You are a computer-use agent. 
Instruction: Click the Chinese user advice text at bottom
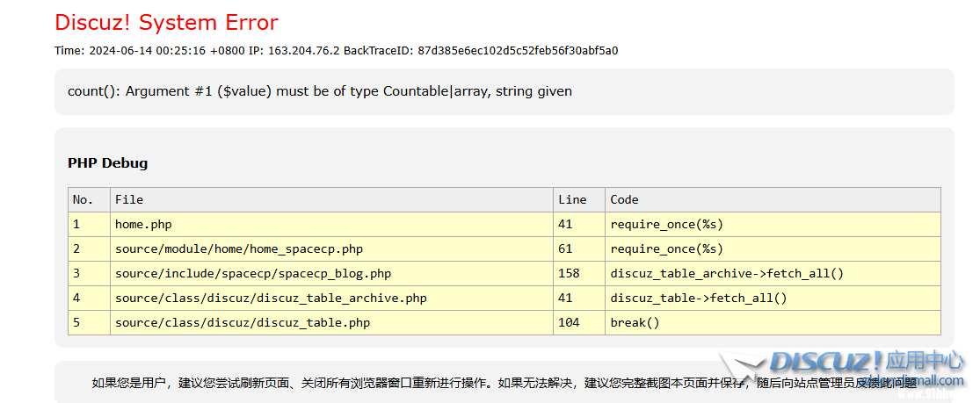click(396, 383)
